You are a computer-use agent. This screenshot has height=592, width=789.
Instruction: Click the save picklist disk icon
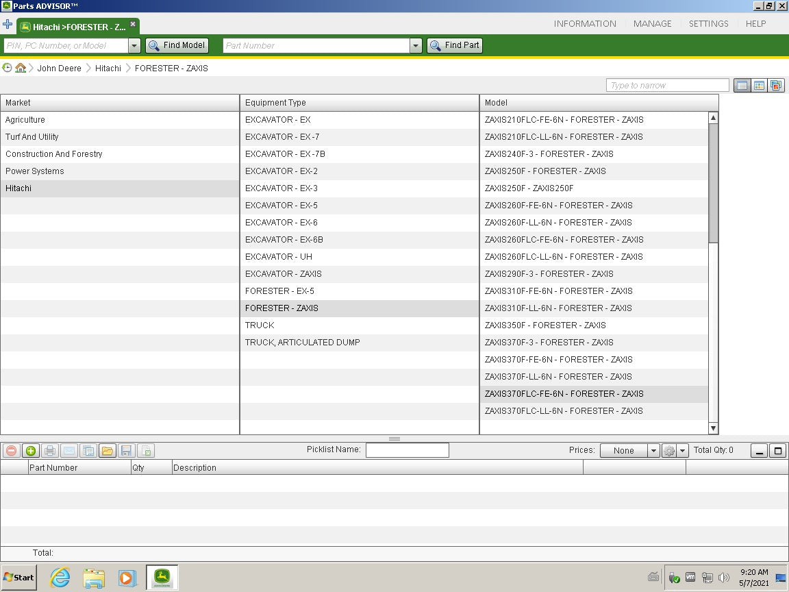126,451
